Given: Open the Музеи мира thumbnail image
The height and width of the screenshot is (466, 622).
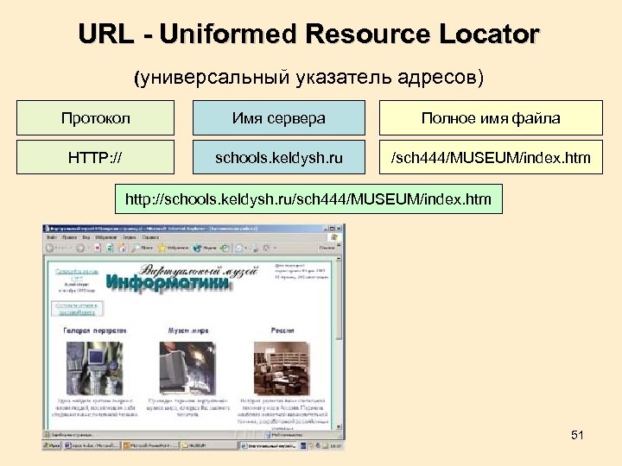Looking at the screenshot, I should click(x=187, y=368).
